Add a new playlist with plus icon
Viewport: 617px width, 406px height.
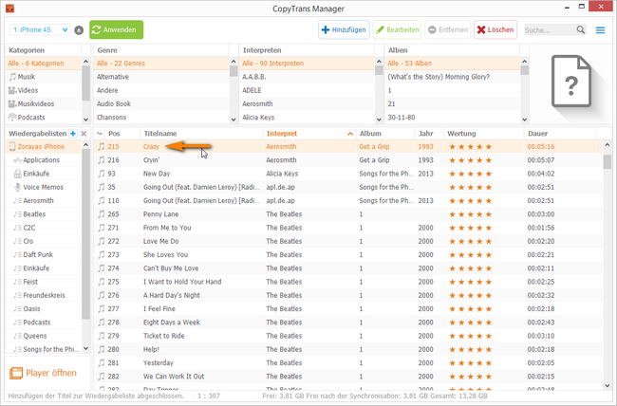[x=73, y=134]
